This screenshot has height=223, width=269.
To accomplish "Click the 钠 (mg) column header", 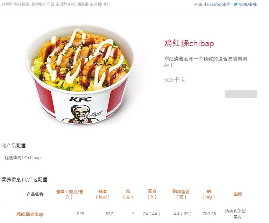I will point(208,194).
